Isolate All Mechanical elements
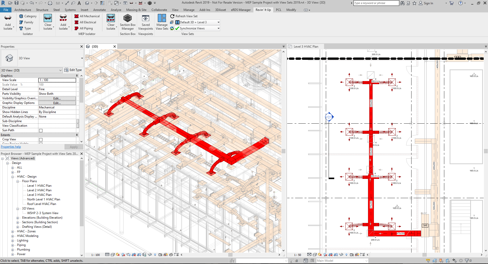 coord(87,16)
